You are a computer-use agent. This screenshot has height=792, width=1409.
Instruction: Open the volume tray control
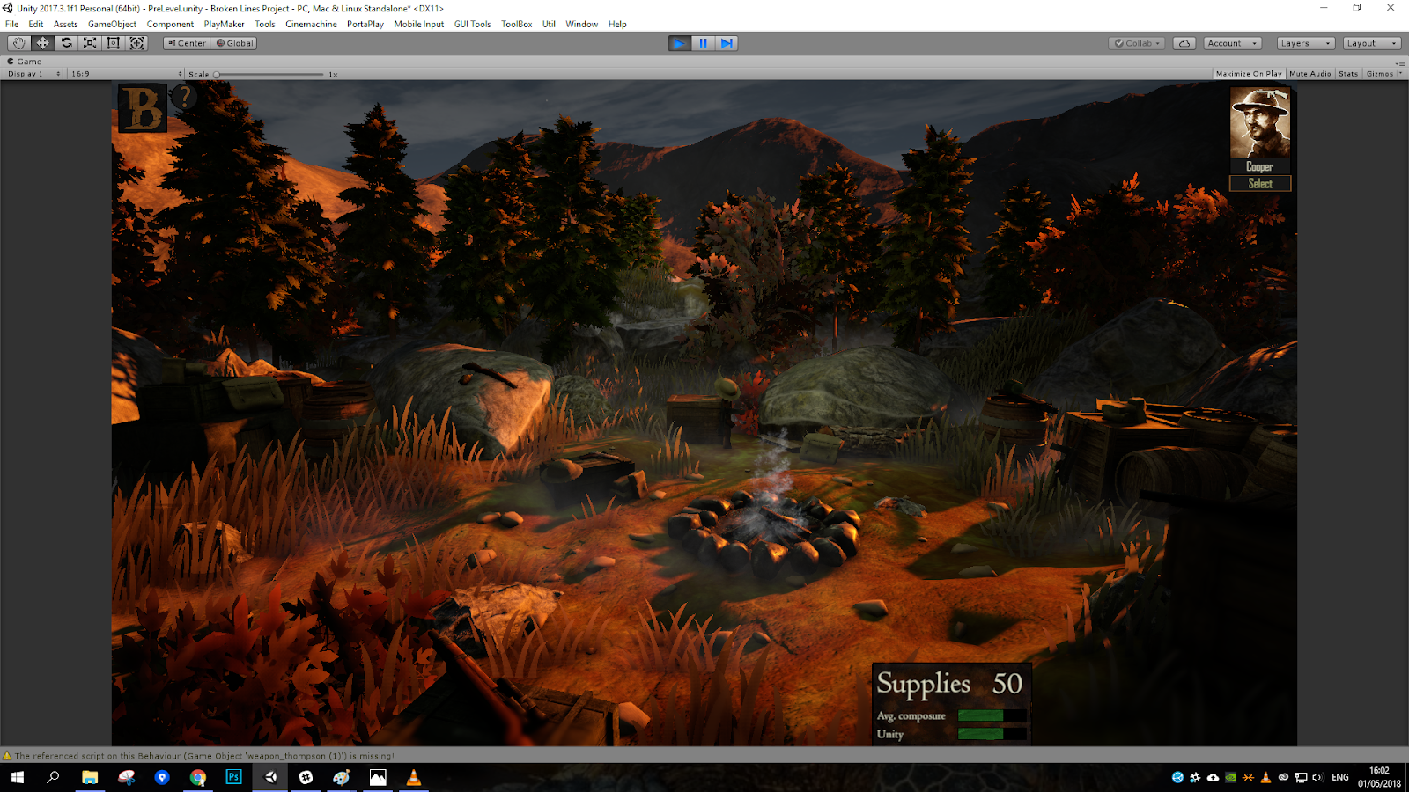point(1317,777)
